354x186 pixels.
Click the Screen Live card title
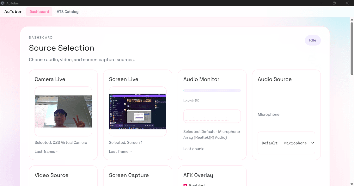coord(124,79)
